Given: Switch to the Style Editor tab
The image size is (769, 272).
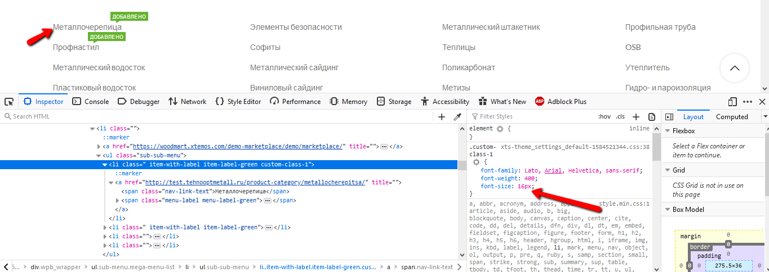Looking at the screenshot, I should [238, 102].
